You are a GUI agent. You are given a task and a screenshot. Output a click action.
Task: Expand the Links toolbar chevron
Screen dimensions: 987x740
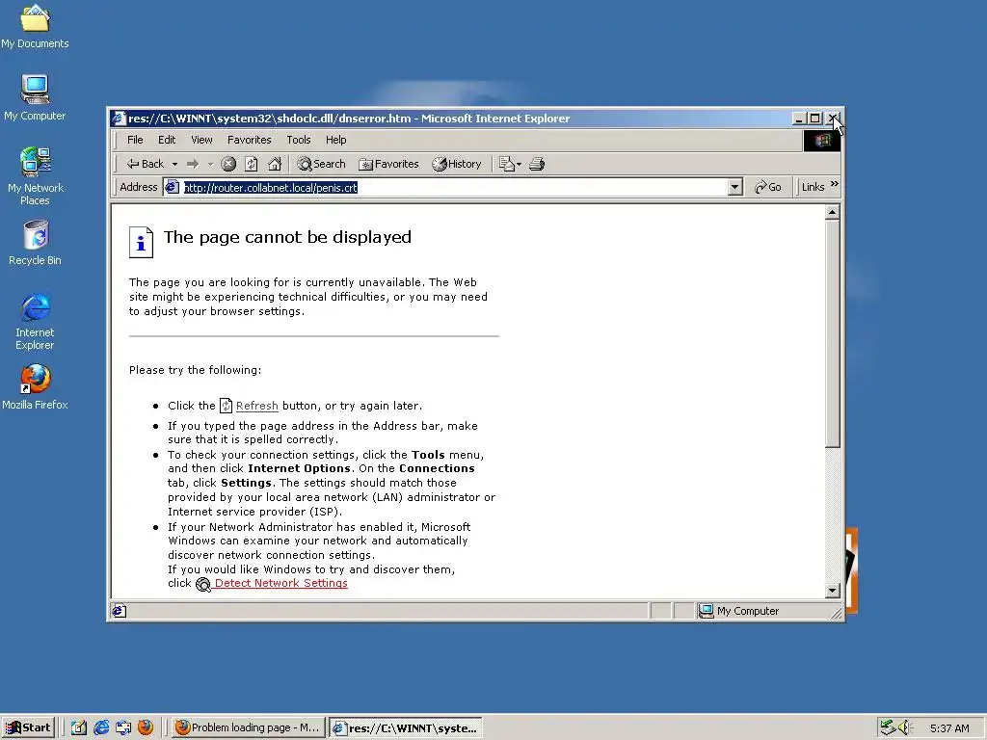pos(834,184)
